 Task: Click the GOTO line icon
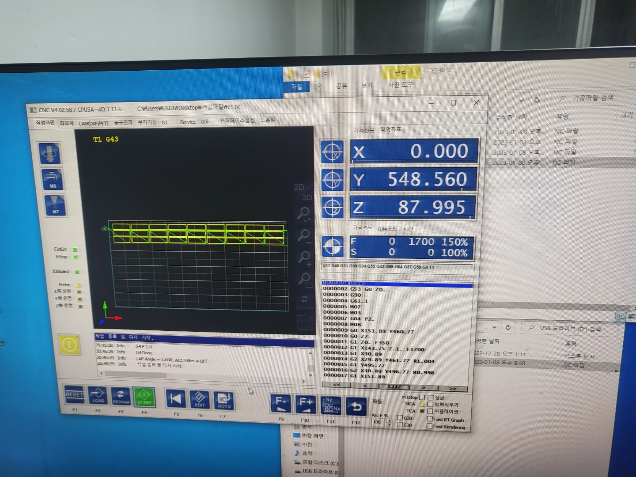coord(223,400)
